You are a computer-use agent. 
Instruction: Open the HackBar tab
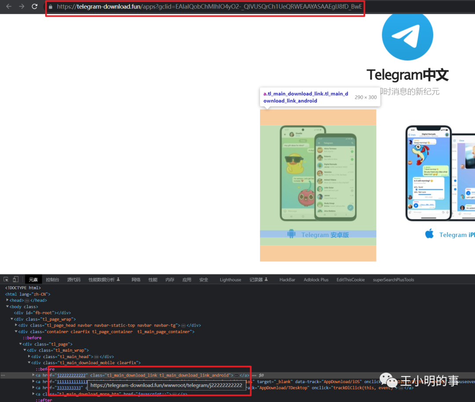(x=287, y=280)
